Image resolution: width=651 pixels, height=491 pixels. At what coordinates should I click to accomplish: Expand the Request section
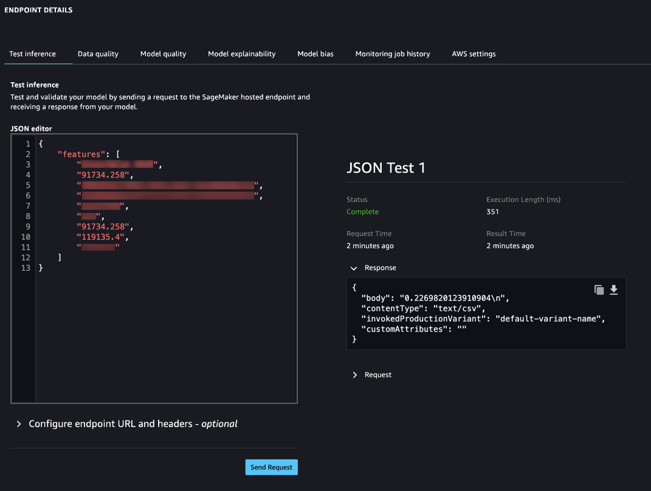click(x=355, y=375)
